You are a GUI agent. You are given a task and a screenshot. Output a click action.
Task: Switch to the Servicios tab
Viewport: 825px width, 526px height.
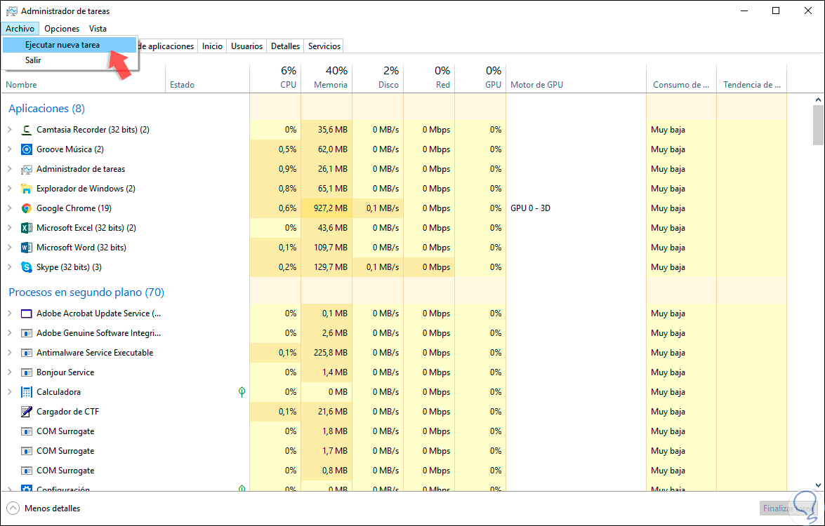point(324,46)
